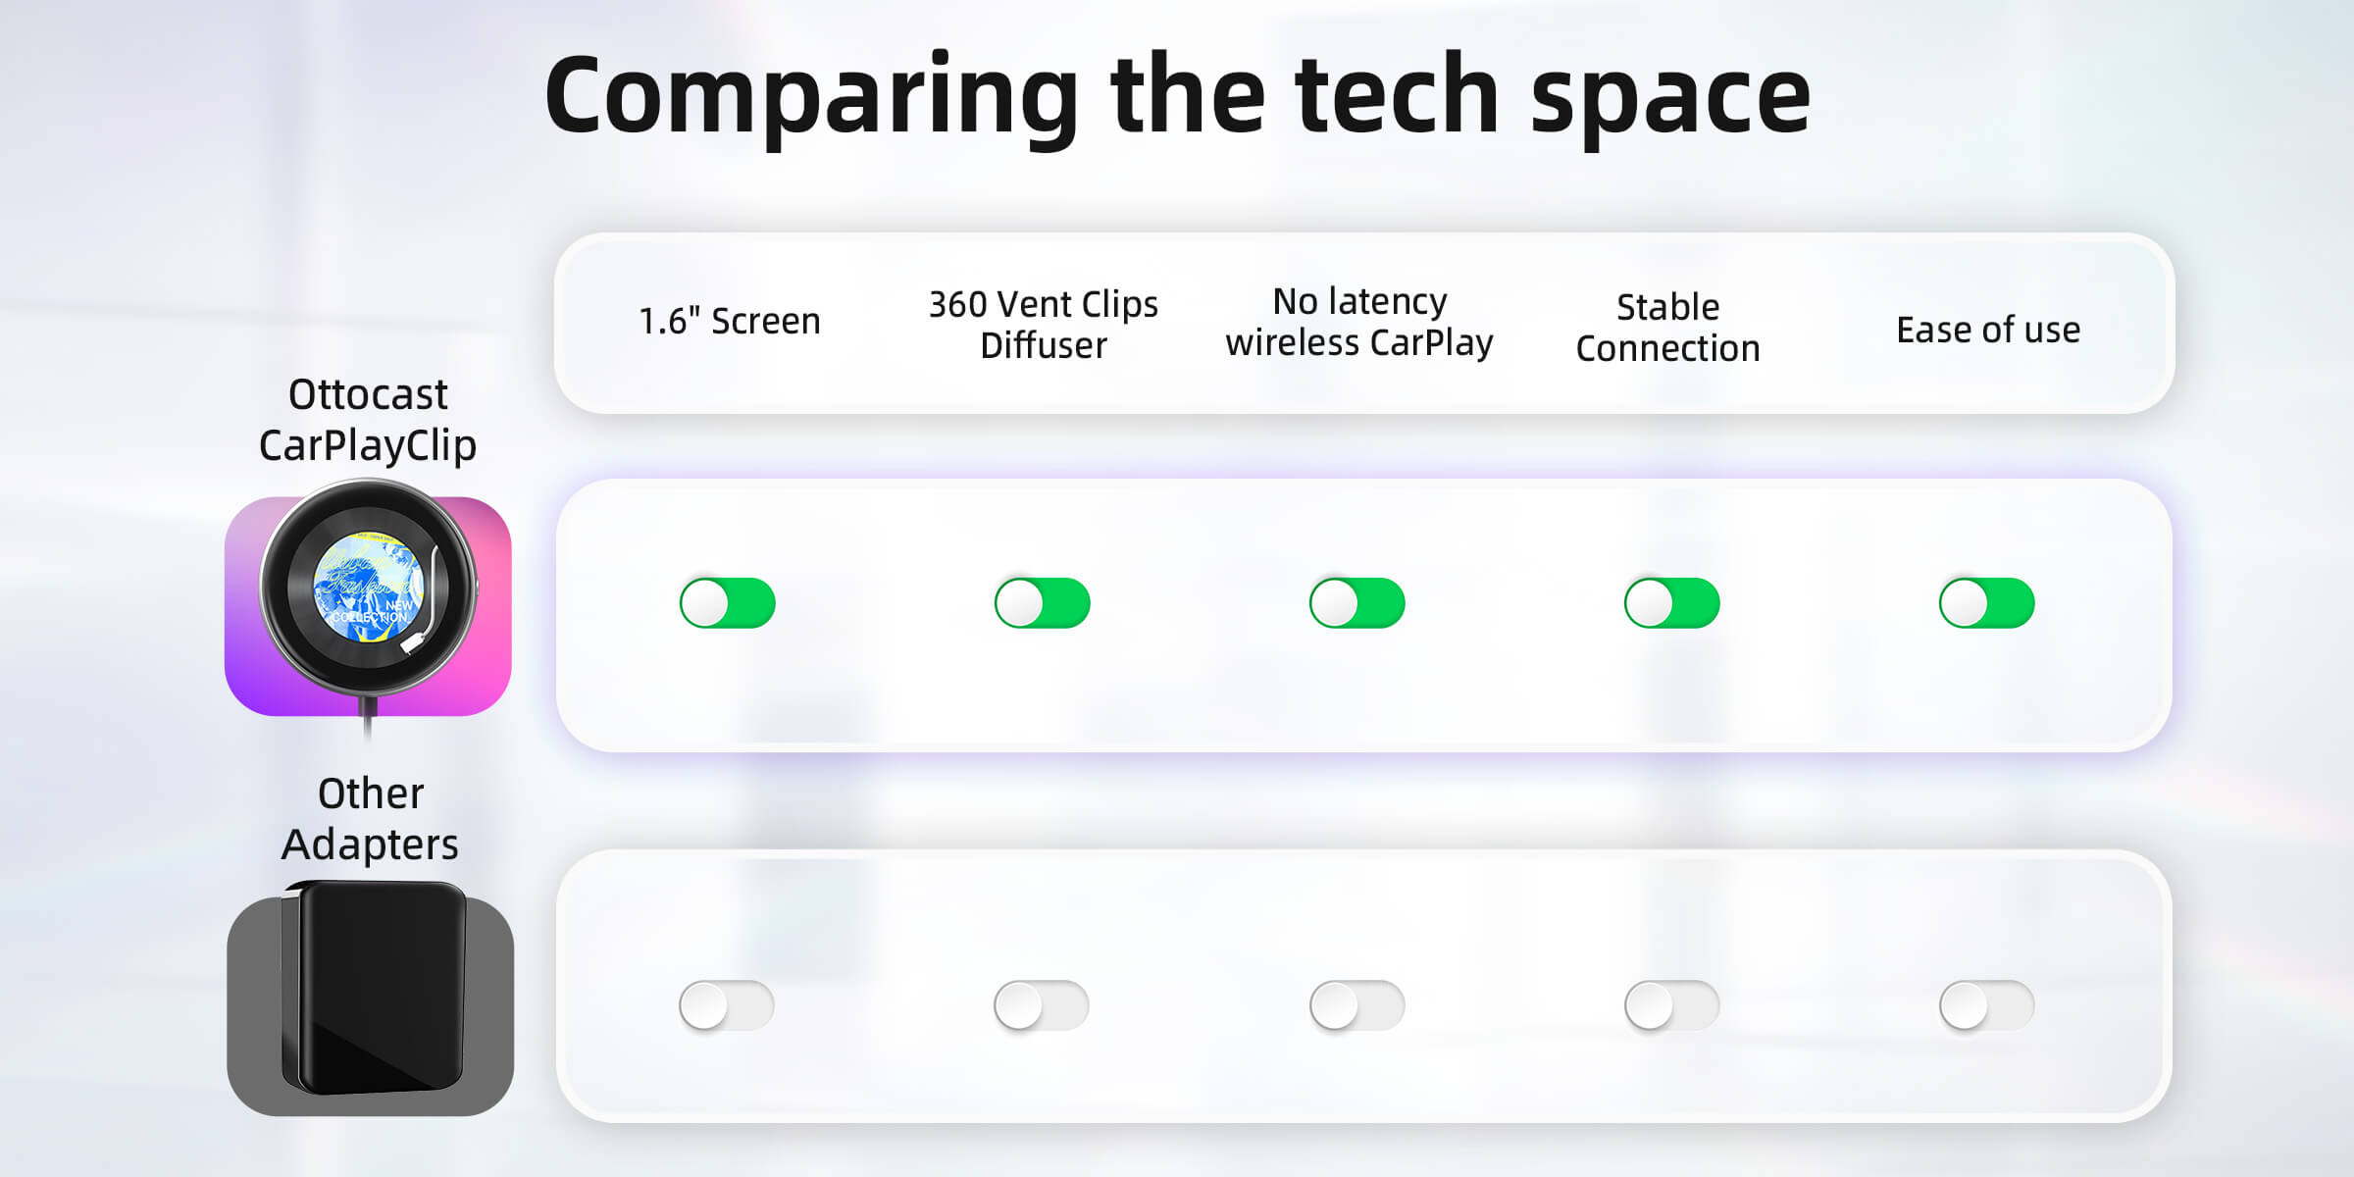Click the Stable Connection column header

pos(1667,328)
